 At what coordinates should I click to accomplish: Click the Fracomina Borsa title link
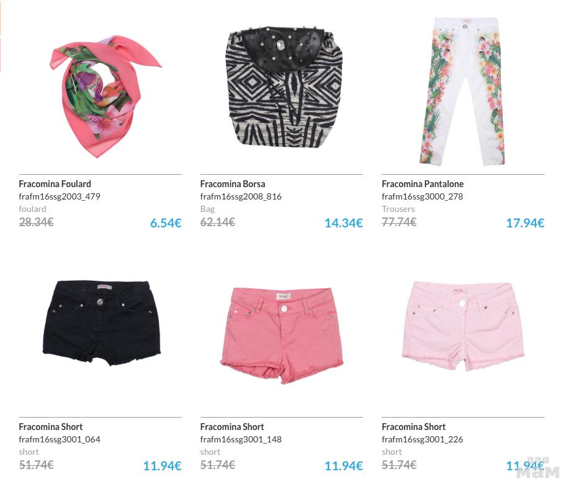(233, 184)
